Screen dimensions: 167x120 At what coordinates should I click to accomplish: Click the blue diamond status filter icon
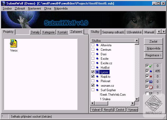point(151,71)
